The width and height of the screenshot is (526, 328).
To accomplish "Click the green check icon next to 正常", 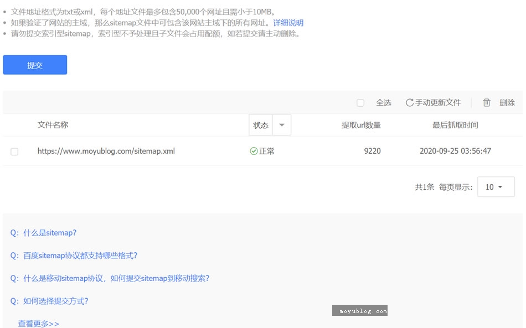I will (x=254, y=151).
